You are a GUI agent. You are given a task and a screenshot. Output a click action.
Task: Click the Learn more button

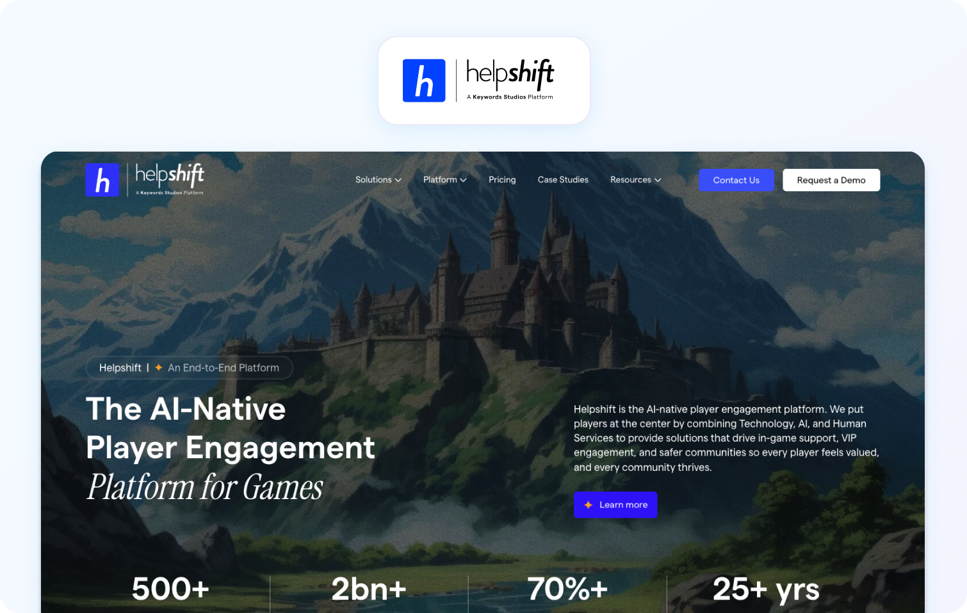(615, 505)
